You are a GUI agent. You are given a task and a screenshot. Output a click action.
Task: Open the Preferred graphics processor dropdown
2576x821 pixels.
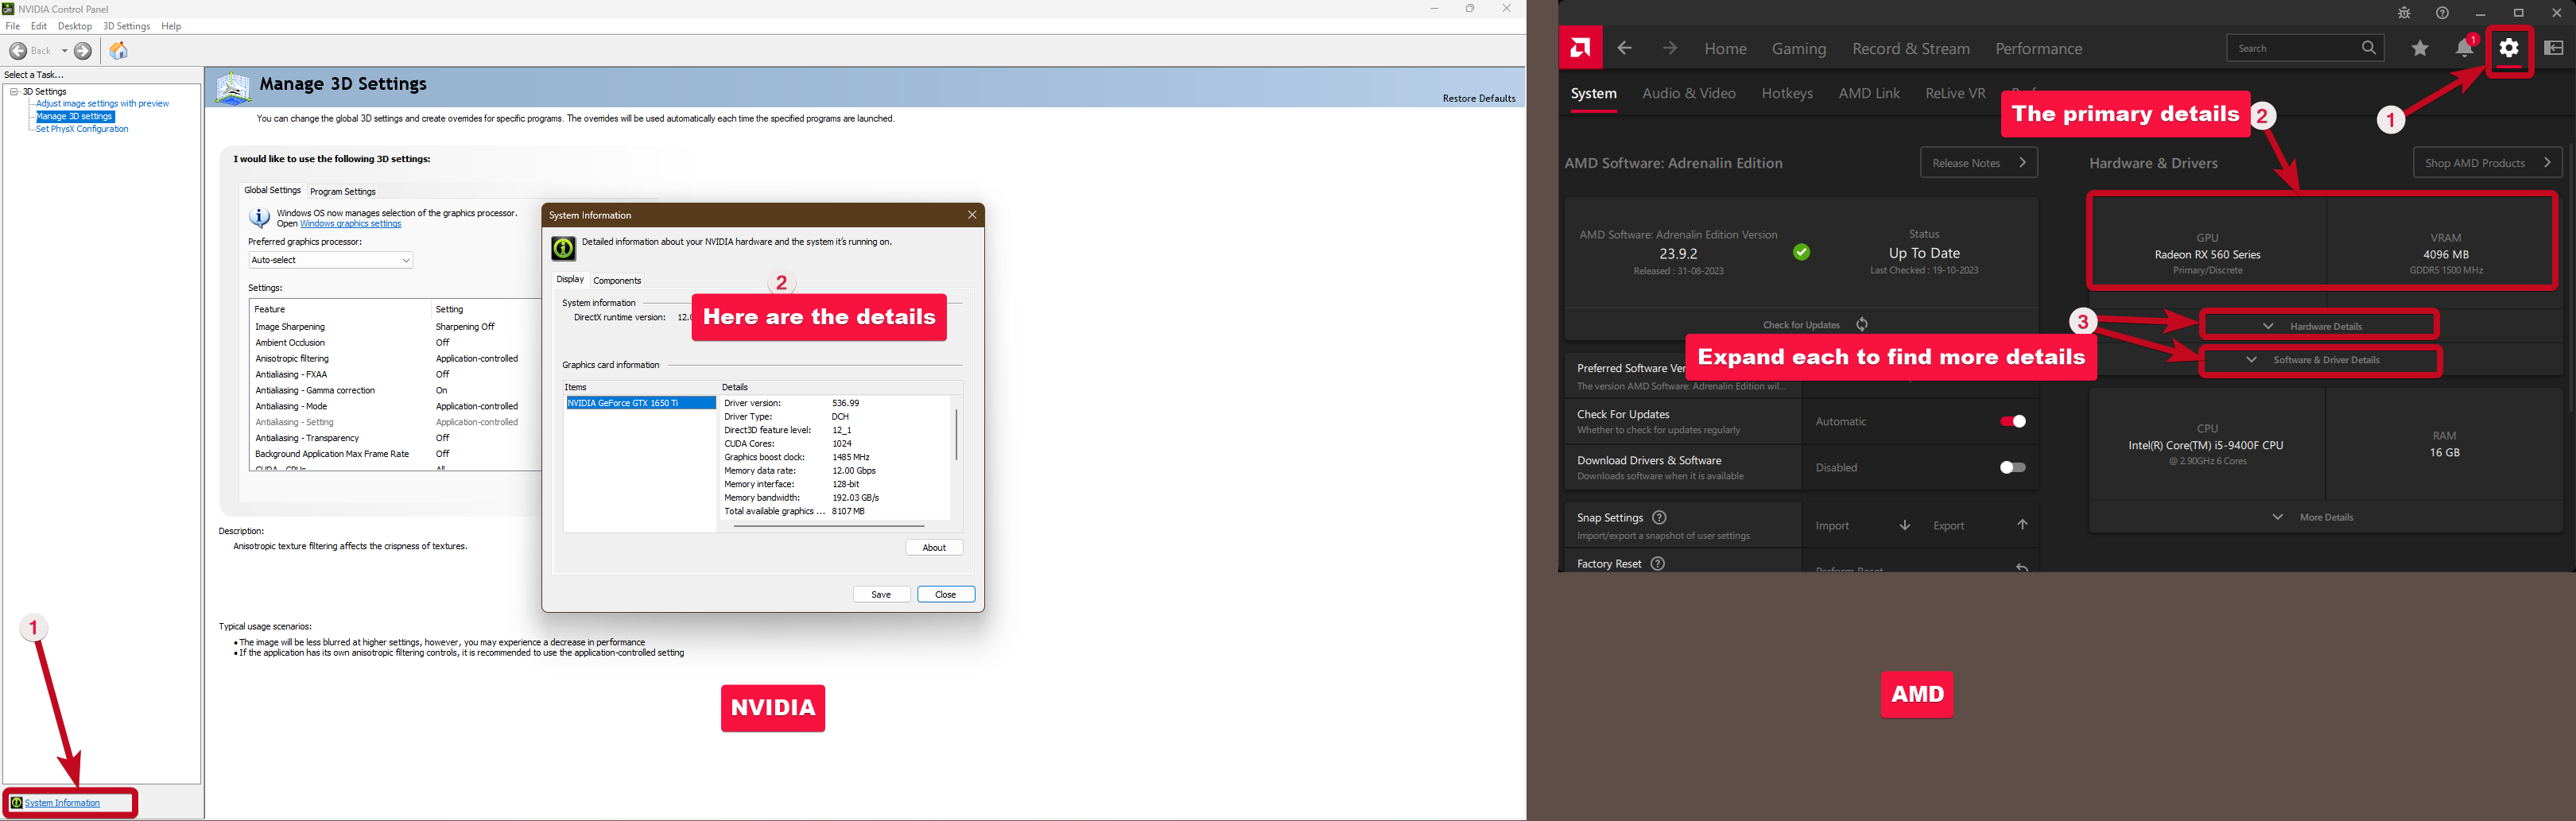(x=331, y=260)
